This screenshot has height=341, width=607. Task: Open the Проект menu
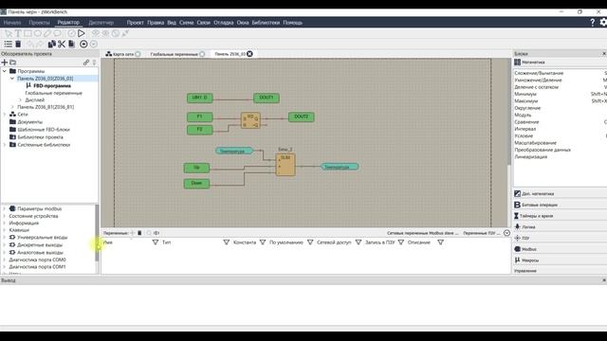pyautogui.click(x=135, y=23)
